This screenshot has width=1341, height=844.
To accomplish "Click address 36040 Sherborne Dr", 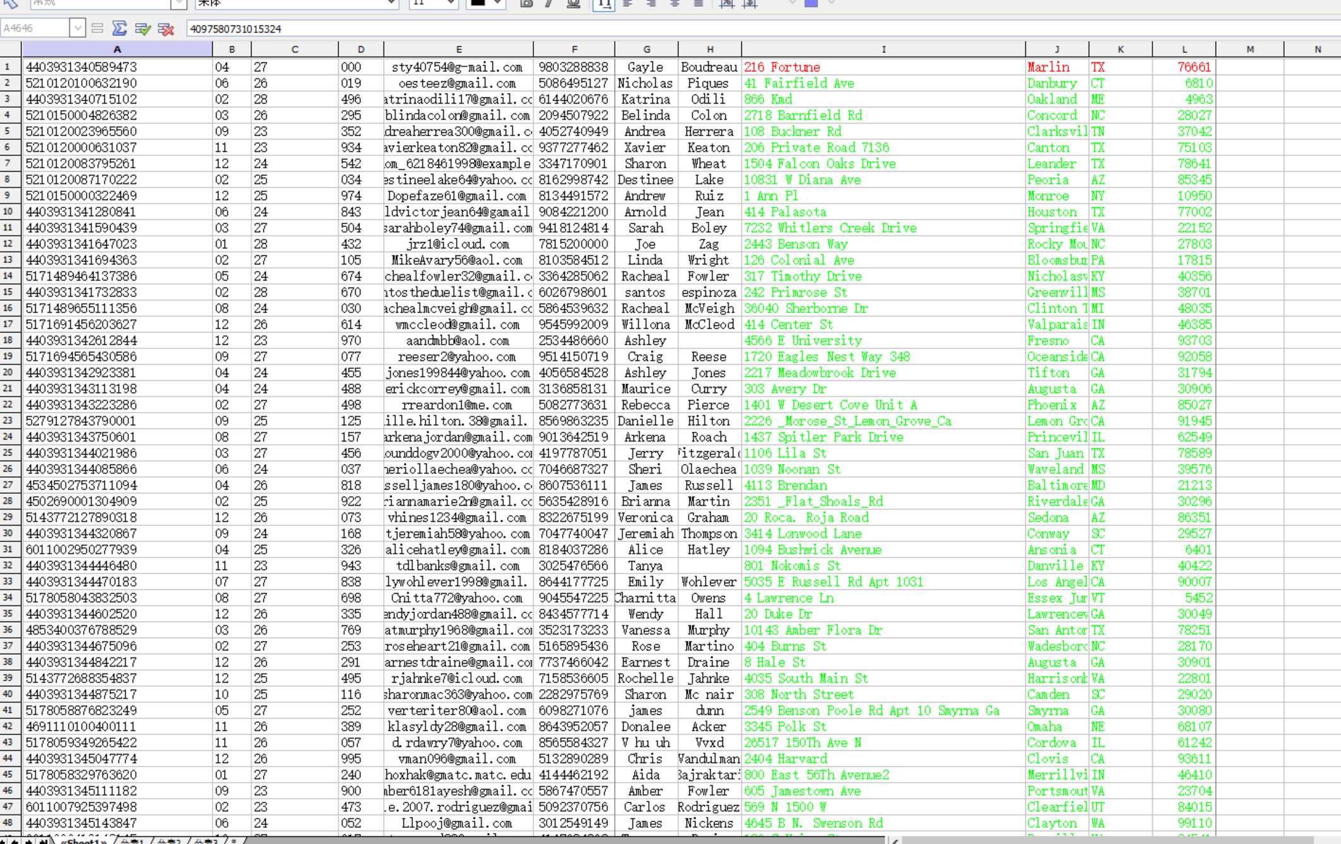I will (x=806, y=308).
